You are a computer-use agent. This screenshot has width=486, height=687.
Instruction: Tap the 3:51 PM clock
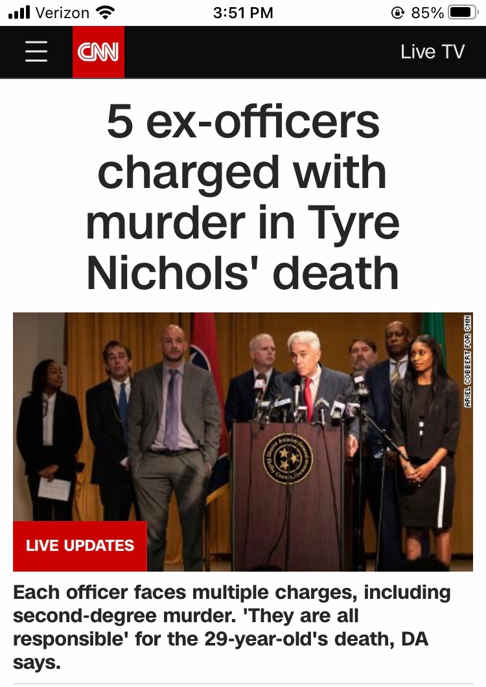[243, 13]
